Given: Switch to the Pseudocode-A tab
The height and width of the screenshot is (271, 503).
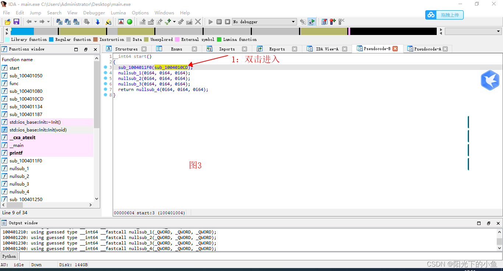Looking at the screenshot, I should click(428, 48).
